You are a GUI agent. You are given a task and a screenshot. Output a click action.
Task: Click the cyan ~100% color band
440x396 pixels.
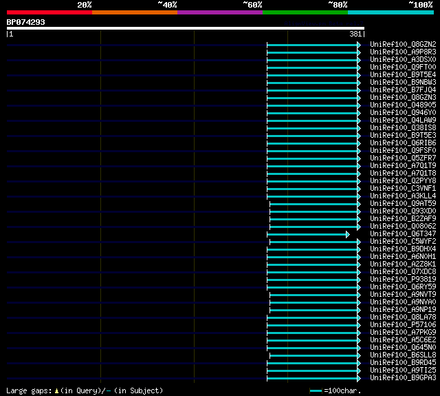[391, 12]
